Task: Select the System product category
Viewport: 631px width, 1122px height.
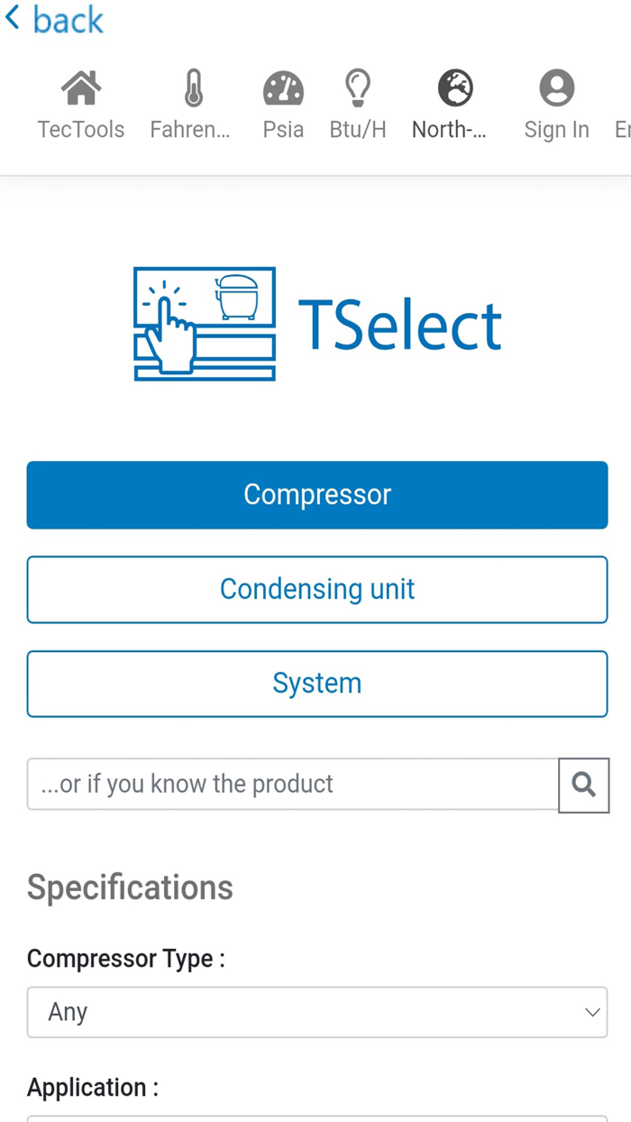Action: pos(316,683)
